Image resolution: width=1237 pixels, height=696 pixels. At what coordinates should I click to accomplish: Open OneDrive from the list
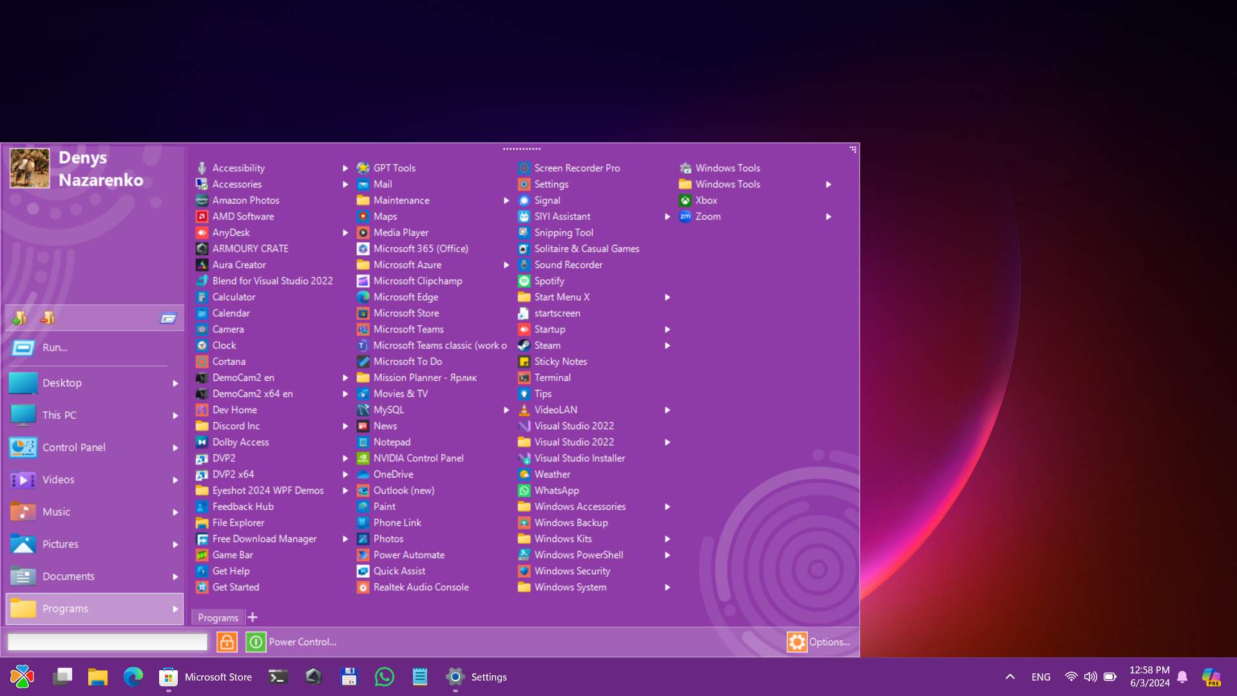click(385, 474)
